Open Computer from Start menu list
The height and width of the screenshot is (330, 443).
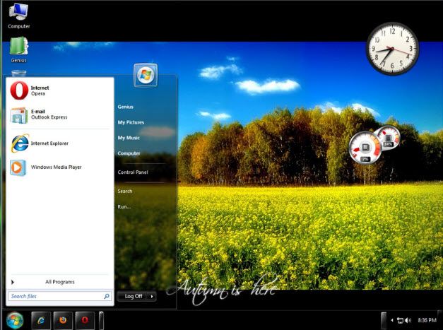pyautogui.click(x=129, y=153)
